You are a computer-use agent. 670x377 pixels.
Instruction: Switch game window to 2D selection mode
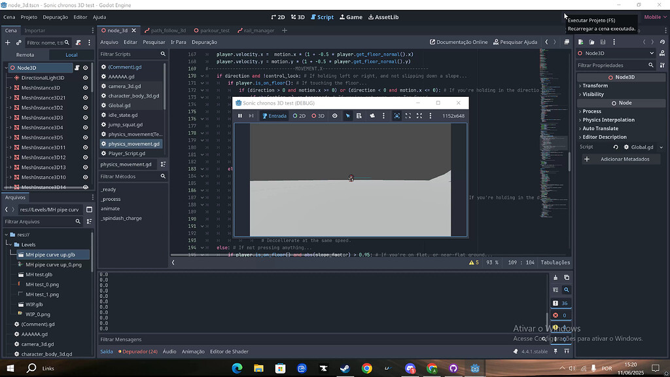(299, 116)
